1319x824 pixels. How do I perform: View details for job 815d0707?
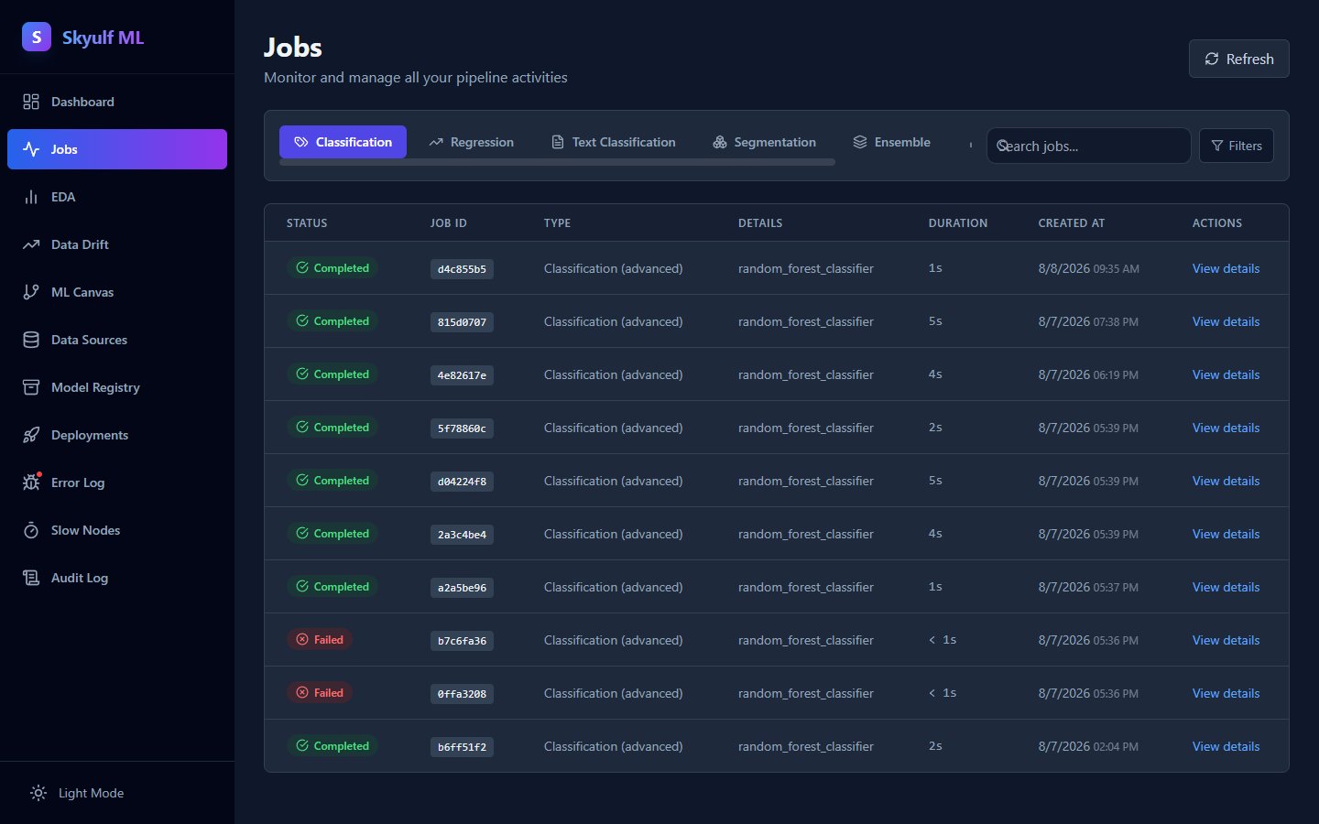1226,321
